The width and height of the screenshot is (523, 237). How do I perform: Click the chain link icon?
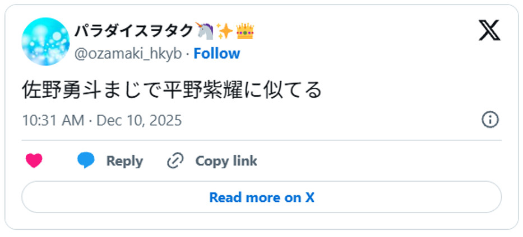click(175, 161)
